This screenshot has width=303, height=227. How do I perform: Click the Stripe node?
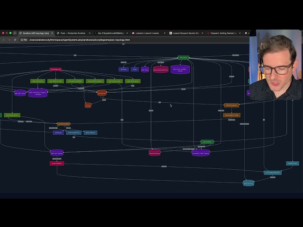coord(134,70)
